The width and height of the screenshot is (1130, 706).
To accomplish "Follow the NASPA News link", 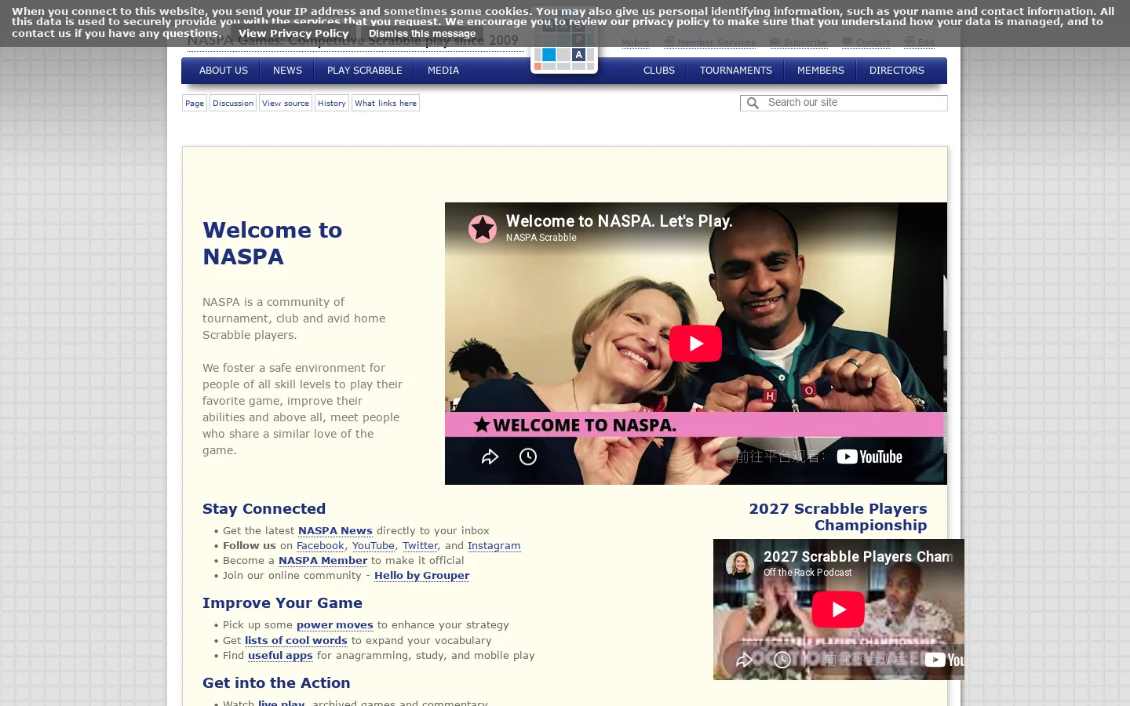I will tap(335, 531).
